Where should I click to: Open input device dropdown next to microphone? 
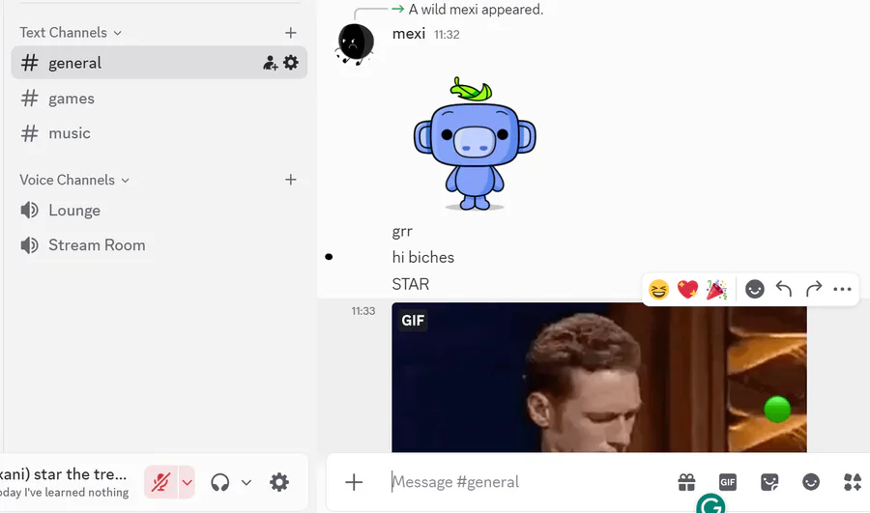(x=187, y=482)
